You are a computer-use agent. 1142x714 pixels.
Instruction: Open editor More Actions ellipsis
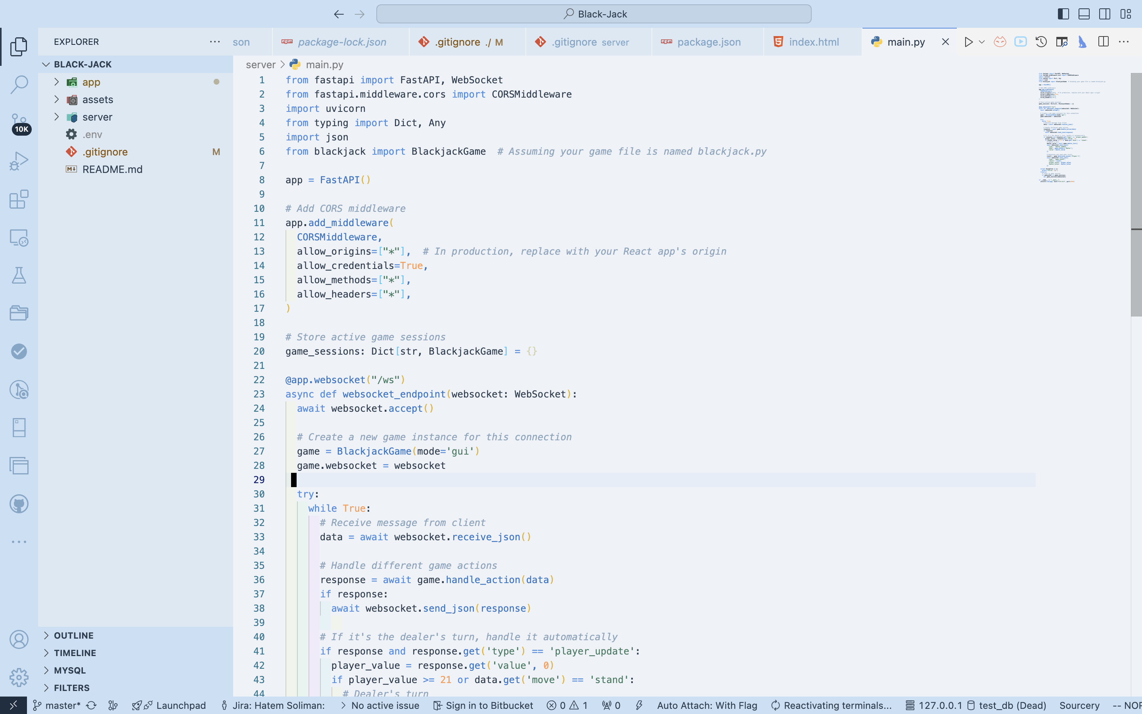pos(1124,42)
